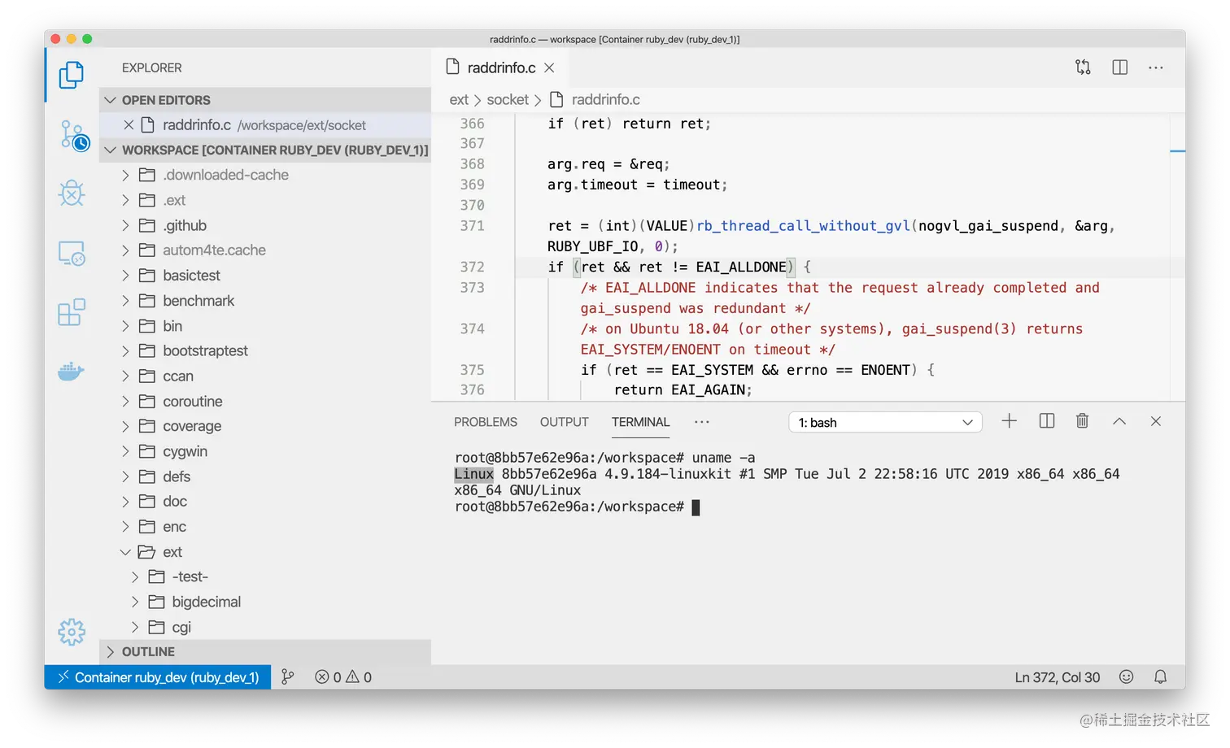Click the terminal prompt input line
The image size is (1230, 748).
coord(577,507)
